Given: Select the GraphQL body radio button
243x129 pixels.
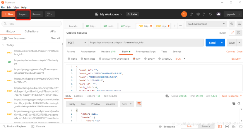Looking at the screenshot, I should tap(160, 59).
